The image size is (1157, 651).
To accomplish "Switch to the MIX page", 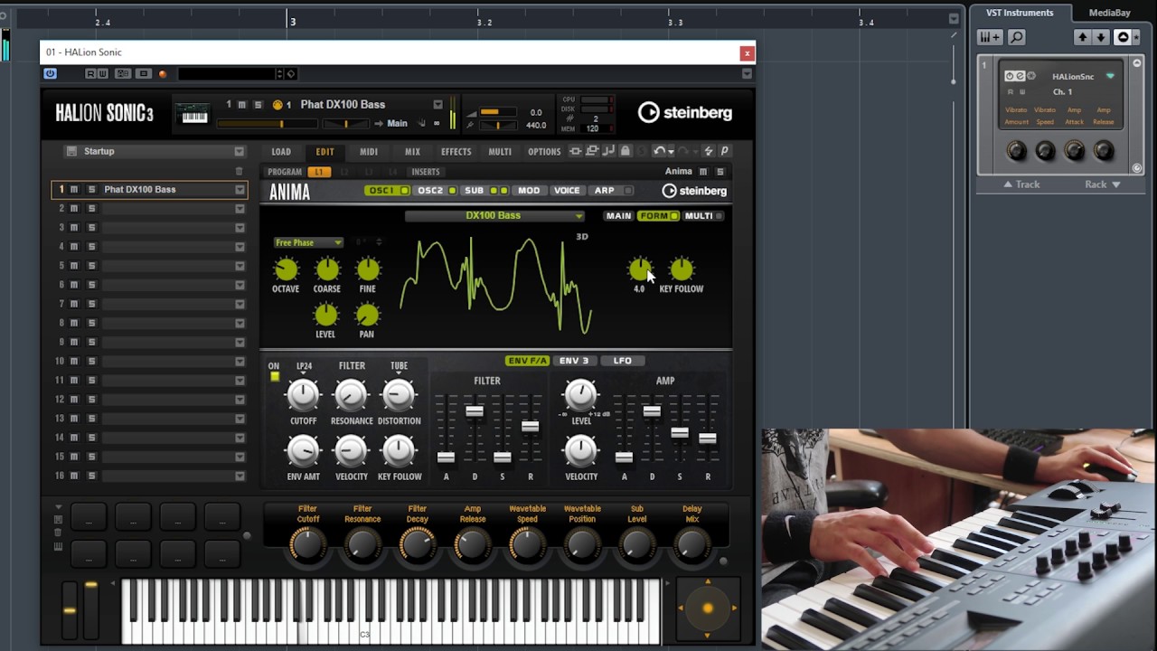I will pos(412,152).
